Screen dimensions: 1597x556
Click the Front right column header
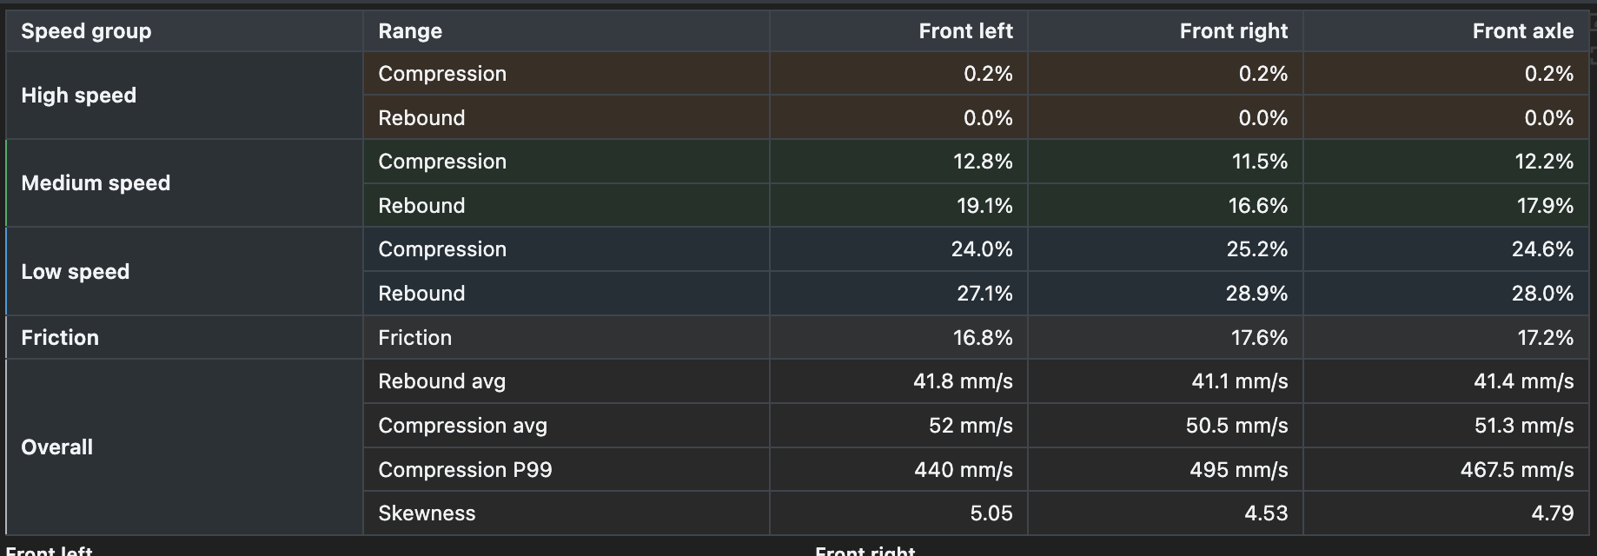pyautogui.click(x=1165, y=31)
